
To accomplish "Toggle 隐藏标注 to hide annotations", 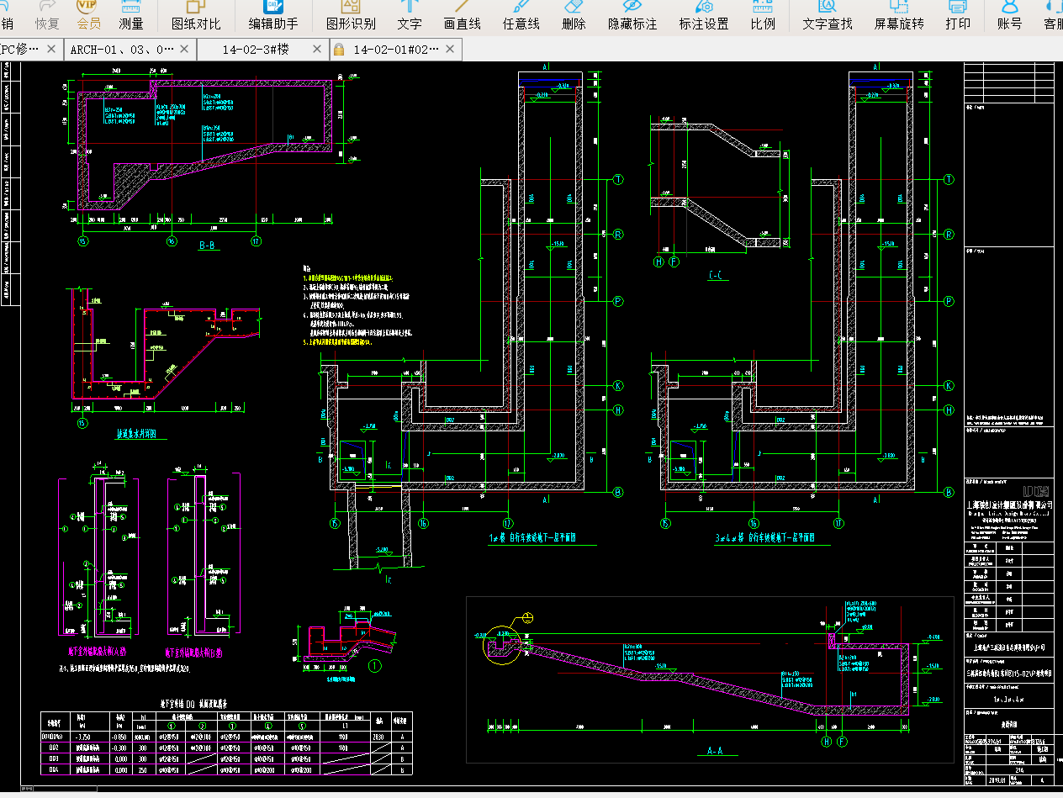I will pyautogui.click(x=632, y=16).
